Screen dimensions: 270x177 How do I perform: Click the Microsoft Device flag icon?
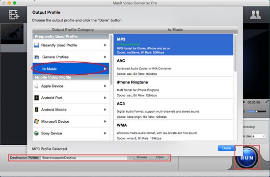point(36,121)
